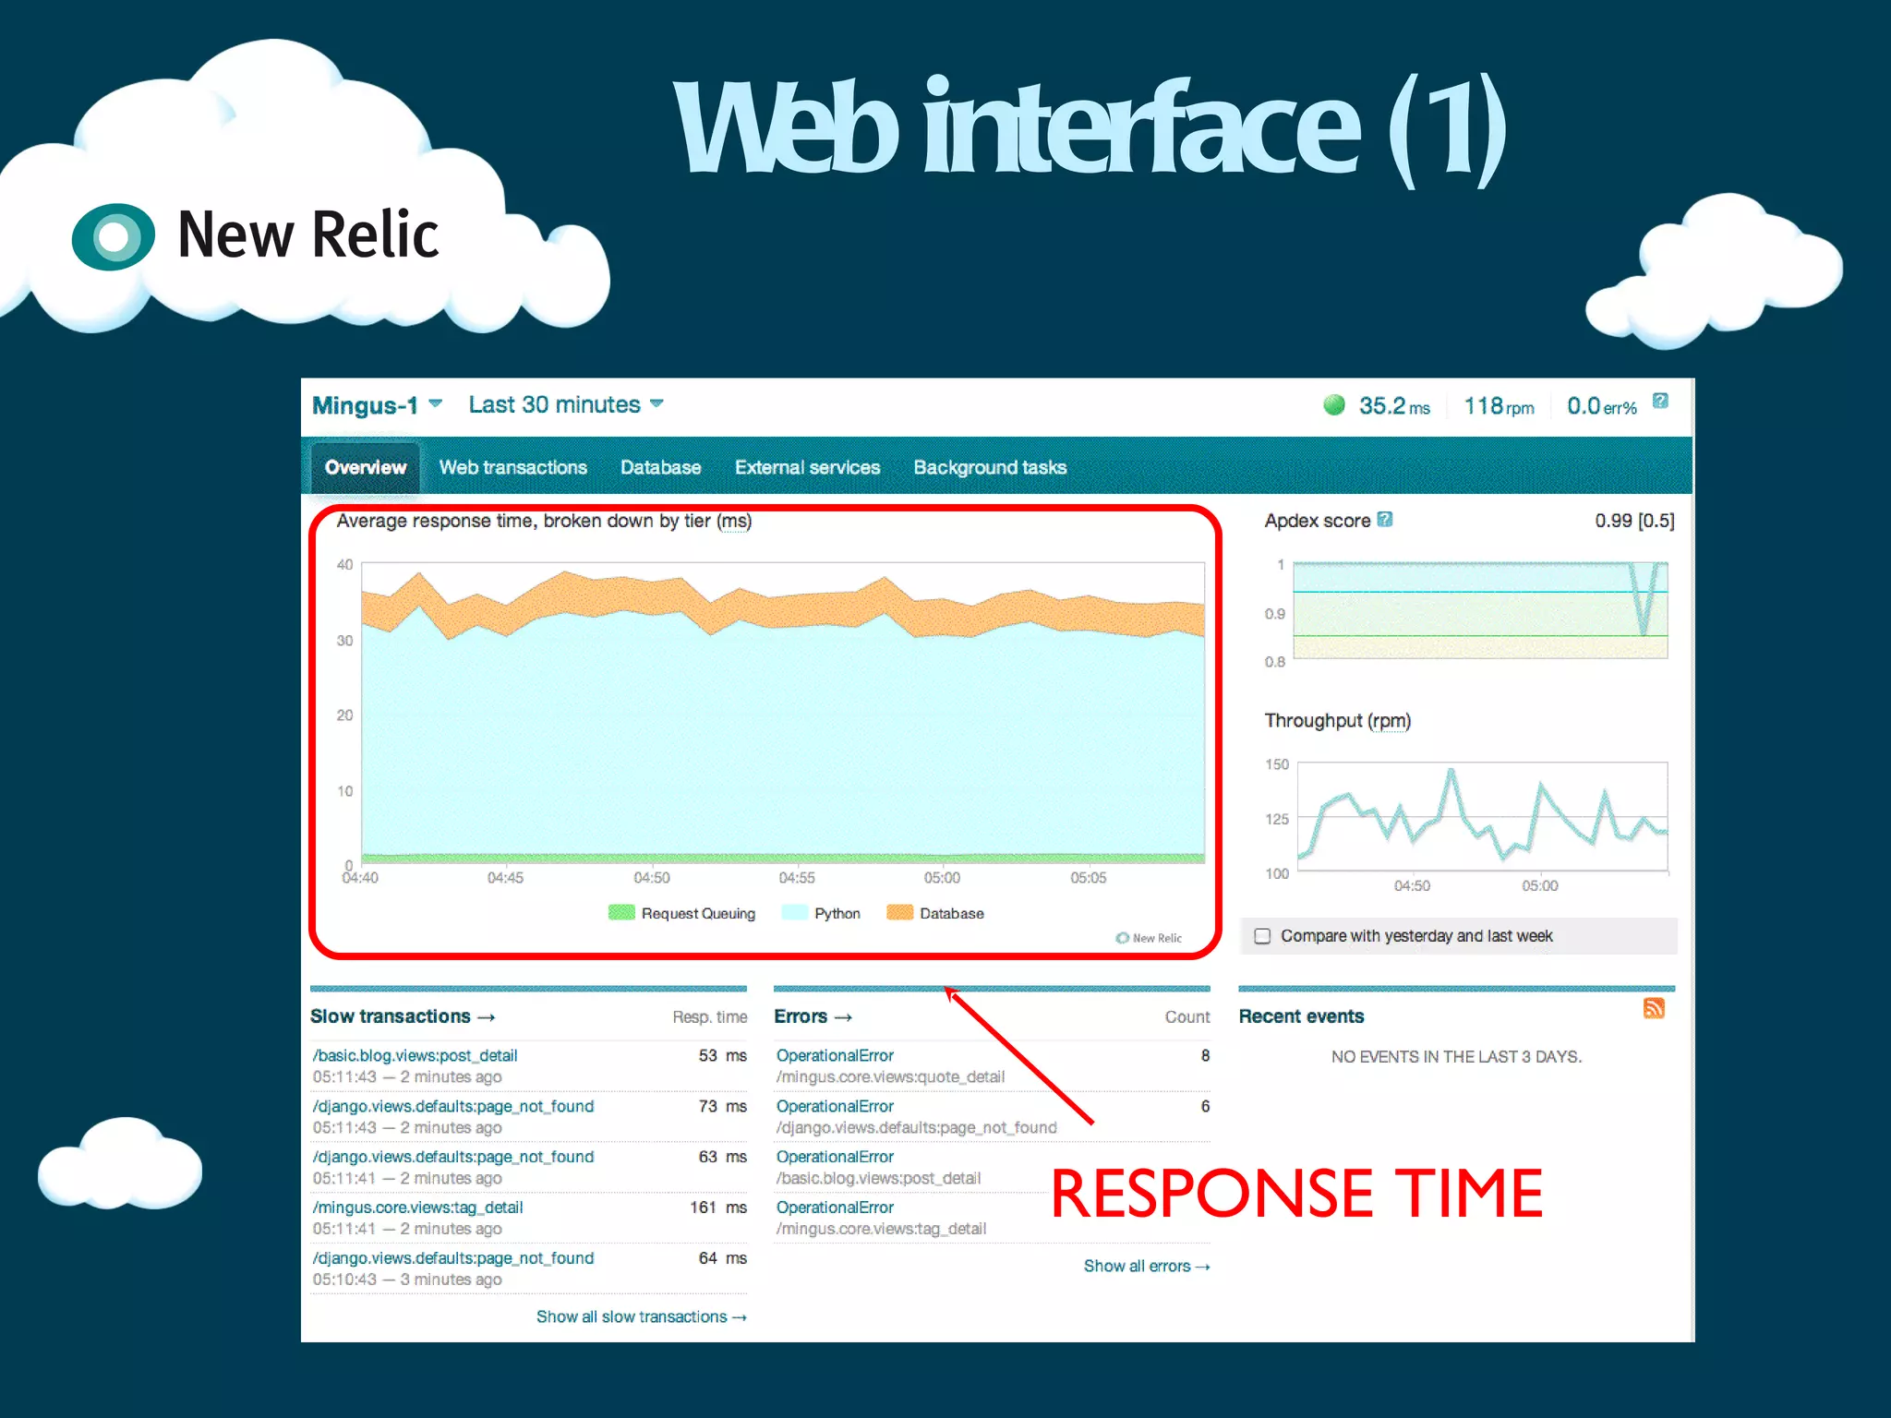Click the Resp. time column header
The width and height of the screenshot is (1891, 1418).
click(710, 1016)
